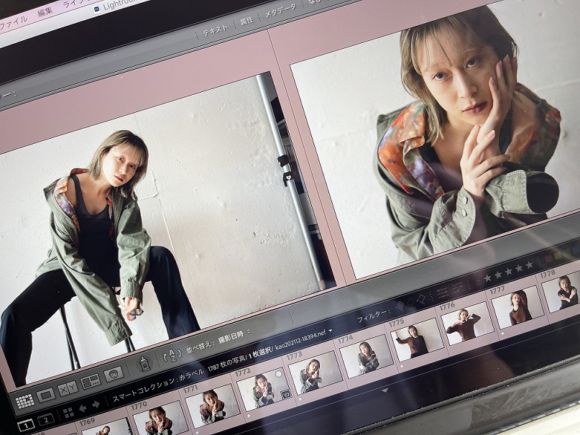The width and height of the screenshot is (580, 435).
Task: Select filmstrip thumbnail 1770
Action: point(160,418)
